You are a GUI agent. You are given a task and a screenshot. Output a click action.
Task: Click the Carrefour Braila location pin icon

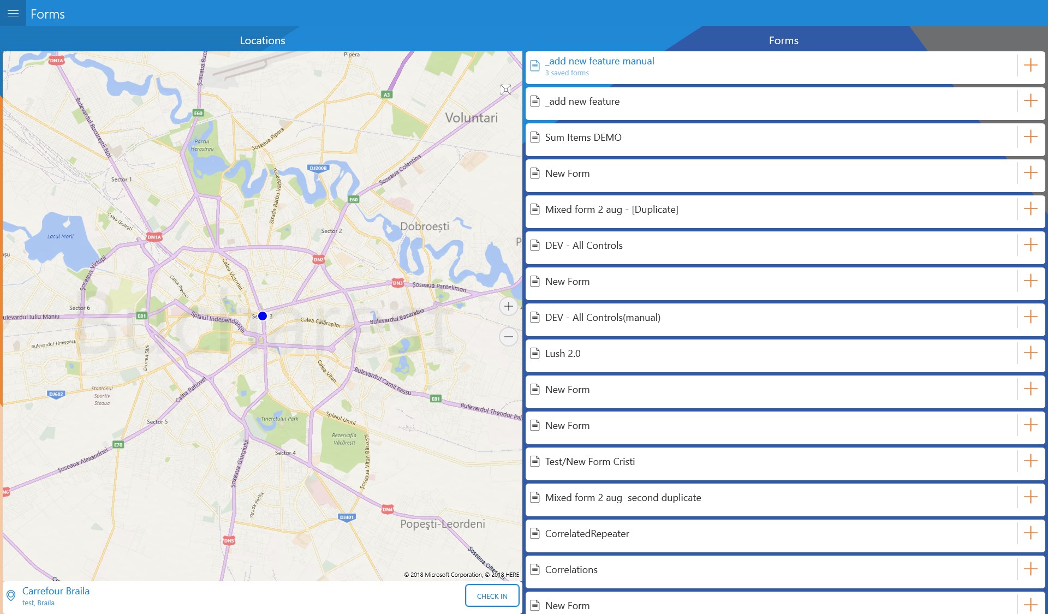(10, 596)
